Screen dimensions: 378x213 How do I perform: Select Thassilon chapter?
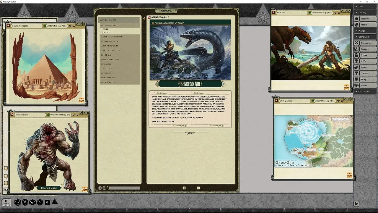[x=119, y=69]
